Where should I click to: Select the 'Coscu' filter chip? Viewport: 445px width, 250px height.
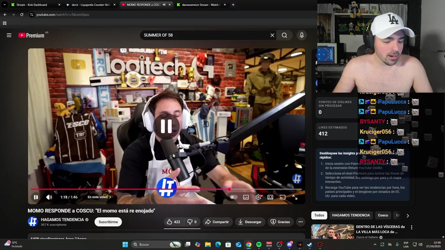(383, 215)
